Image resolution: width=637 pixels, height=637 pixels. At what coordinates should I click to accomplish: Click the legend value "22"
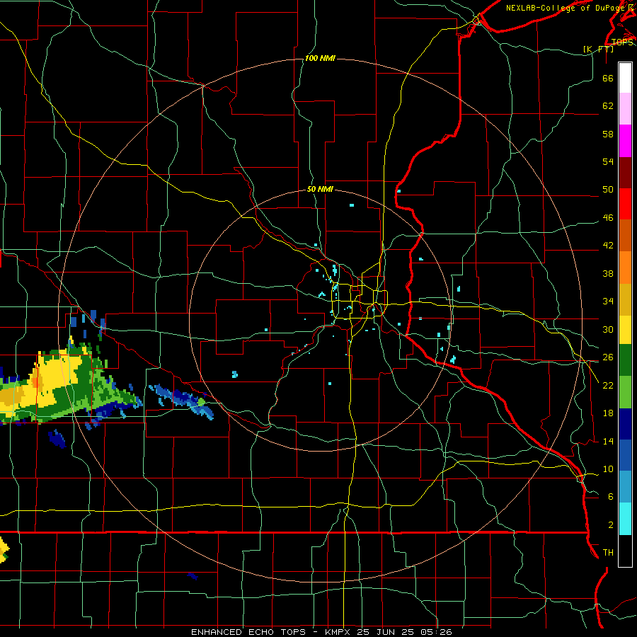click(608, 385)
